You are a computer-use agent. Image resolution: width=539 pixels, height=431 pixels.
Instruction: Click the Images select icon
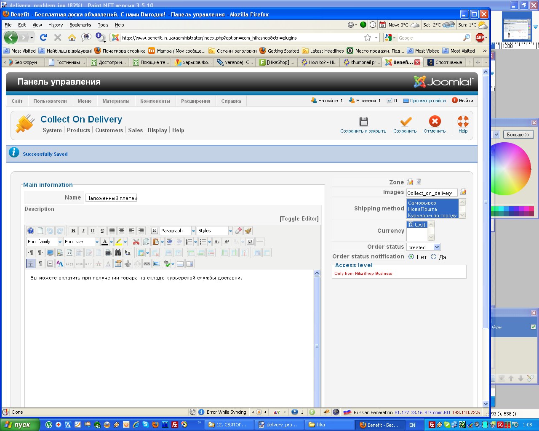point(463,192)
